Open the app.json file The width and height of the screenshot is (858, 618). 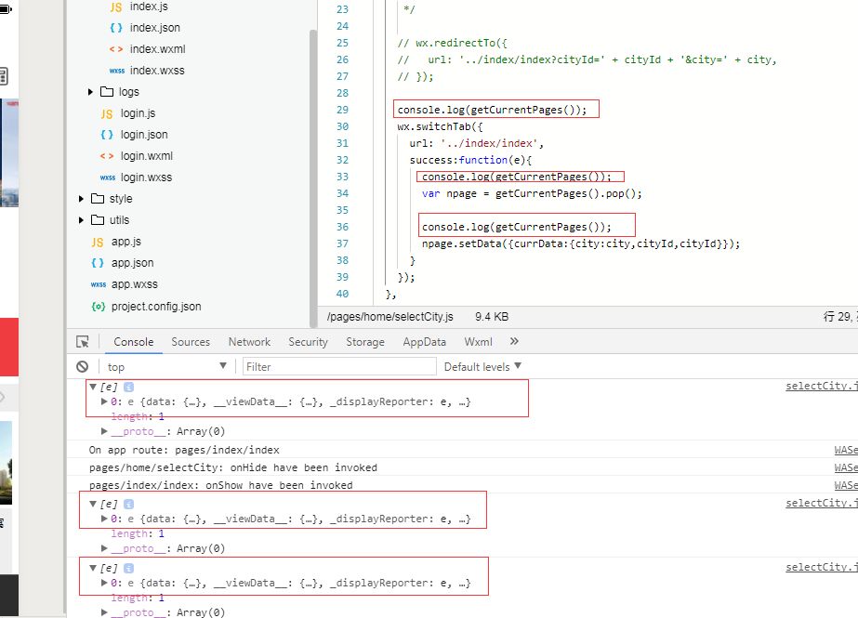pyautogui.click(x=132, y=263)
